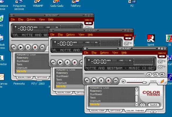Toggle repeat in the front Winamp window
Viewport: 172px width, 117px height.
[x=160, y=62]
